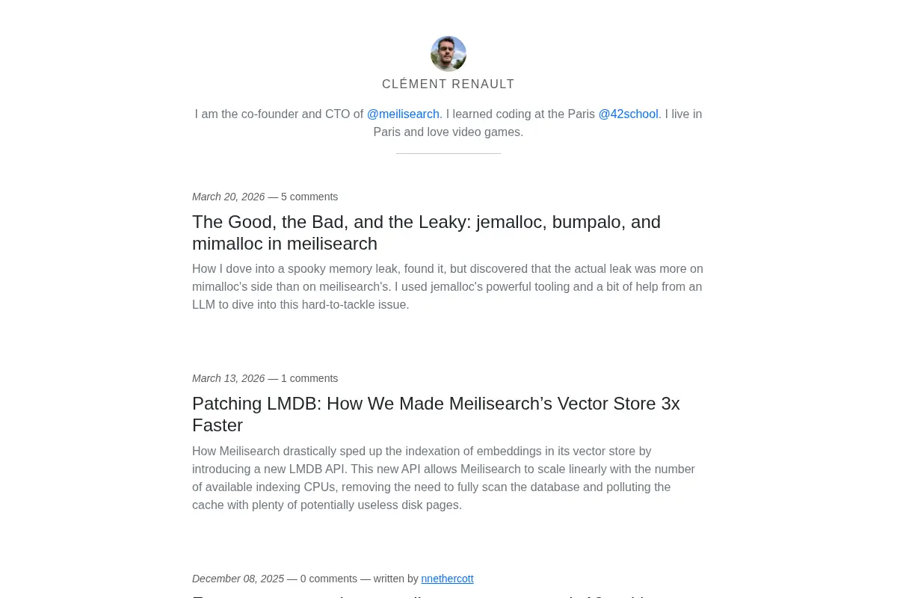View the 5 comments on the memory leak post
Viewport: 897px width, 598px height.
pyautogui.click(x=309, y=197)
